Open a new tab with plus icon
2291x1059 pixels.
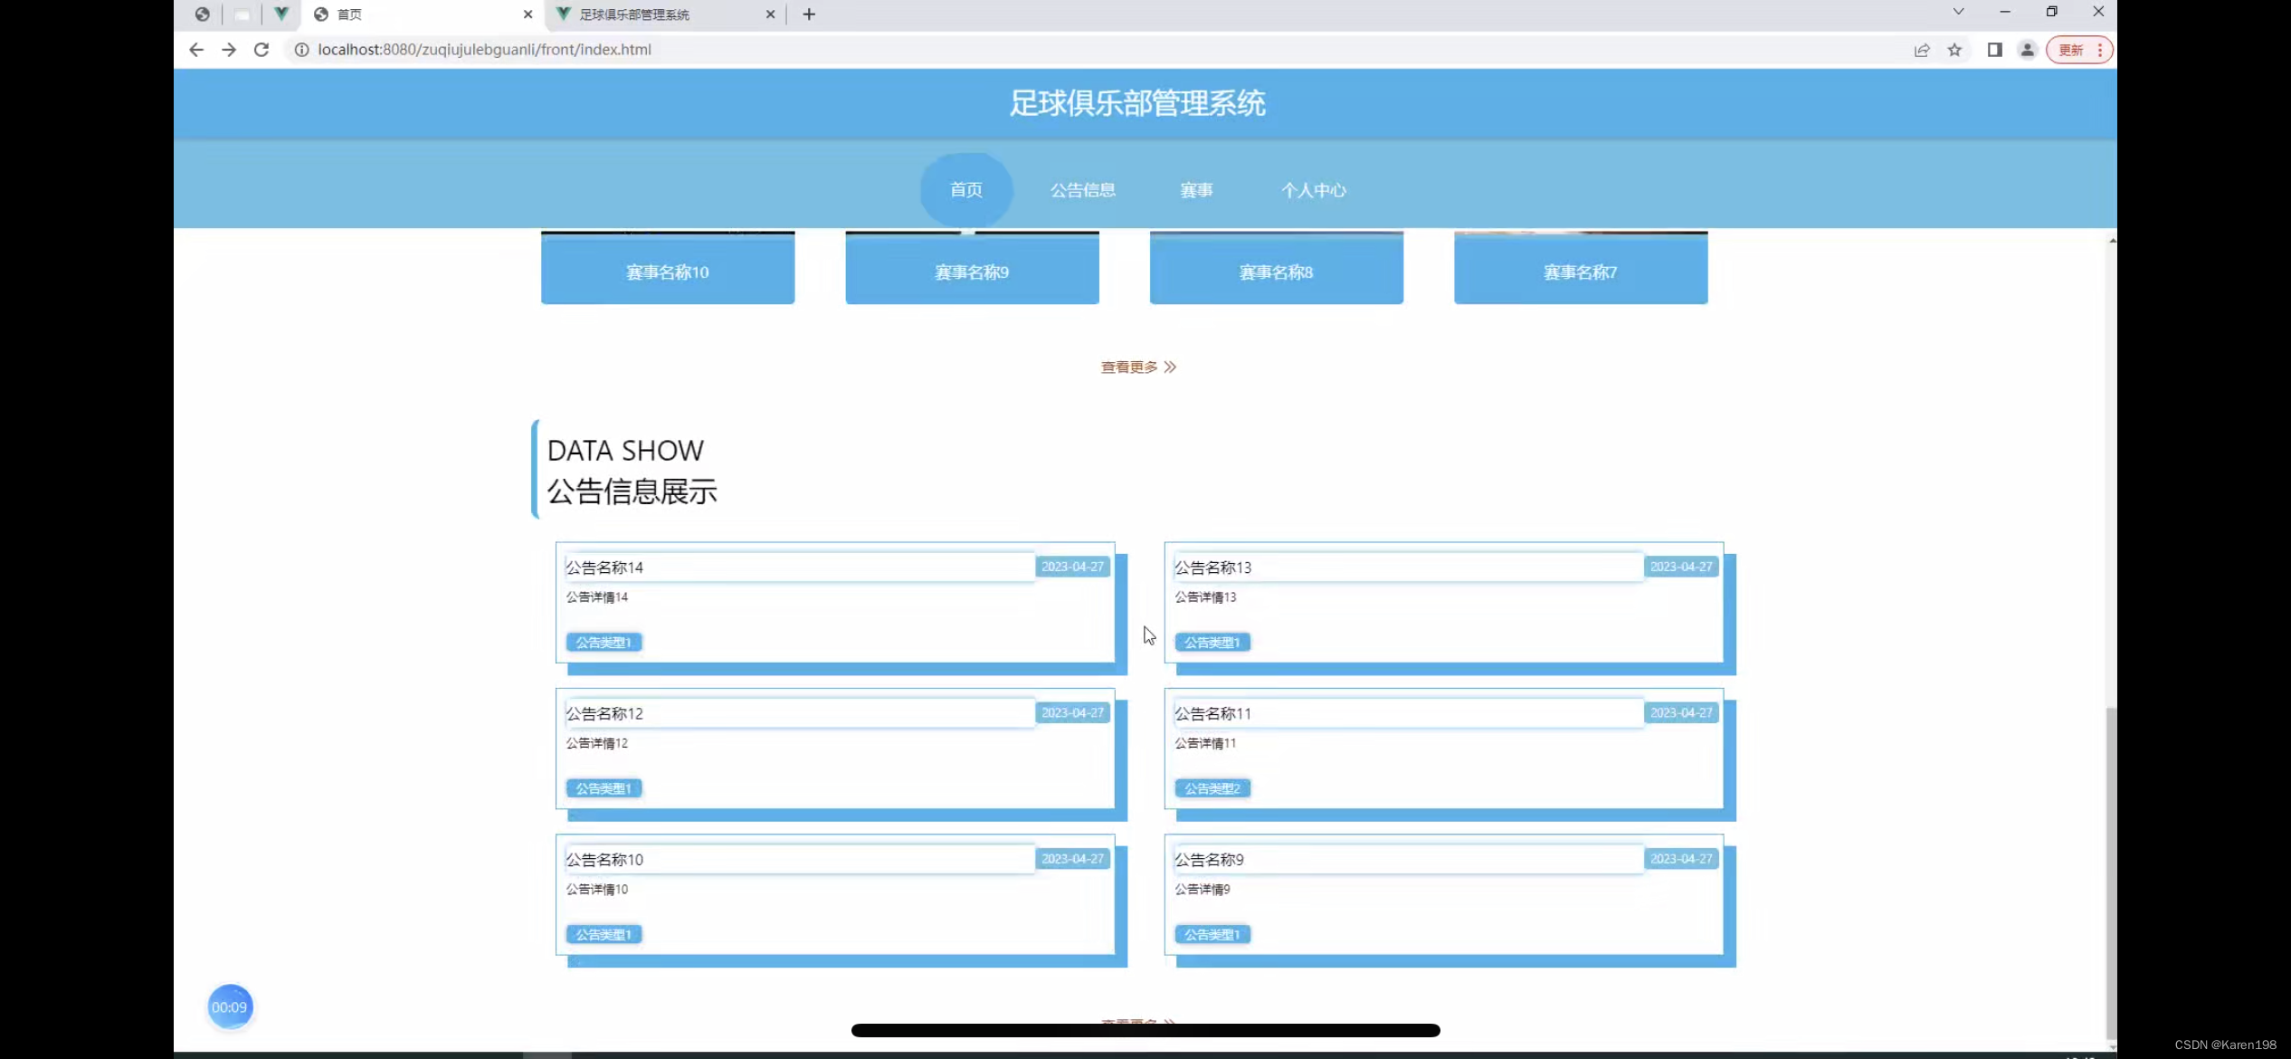[x=809, y=14]
